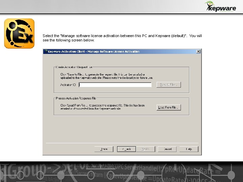The height and width of the screenshot is (182, 243).
Task: Click the Home button in the dialog
Action: (x=104, y=149)
